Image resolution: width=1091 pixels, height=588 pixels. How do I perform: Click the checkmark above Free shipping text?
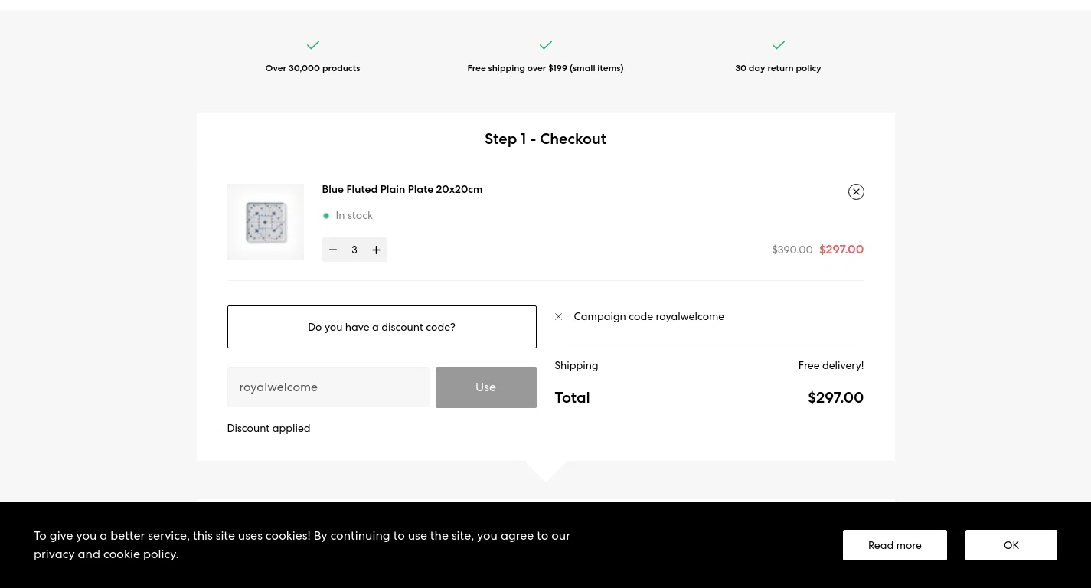click(x=545, y=45)
